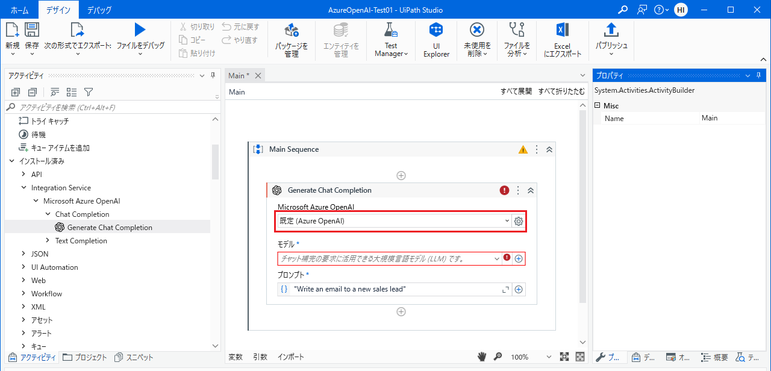Expand all activities tree icon
Image resolution: width=771 pixels, height=371 pixels.
(16, 92)
